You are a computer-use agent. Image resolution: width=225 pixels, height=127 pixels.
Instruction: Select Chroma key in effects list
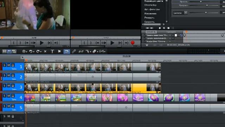tap(150, 5)
